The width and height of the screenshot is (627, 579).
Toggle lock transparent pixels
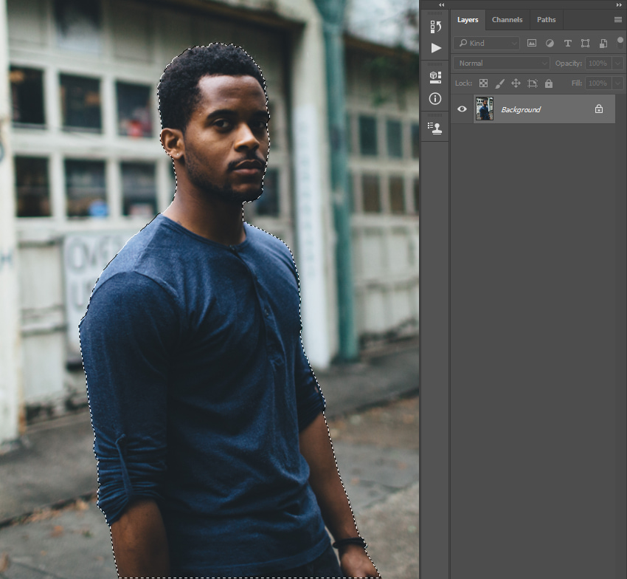click(x=483, y=83)
